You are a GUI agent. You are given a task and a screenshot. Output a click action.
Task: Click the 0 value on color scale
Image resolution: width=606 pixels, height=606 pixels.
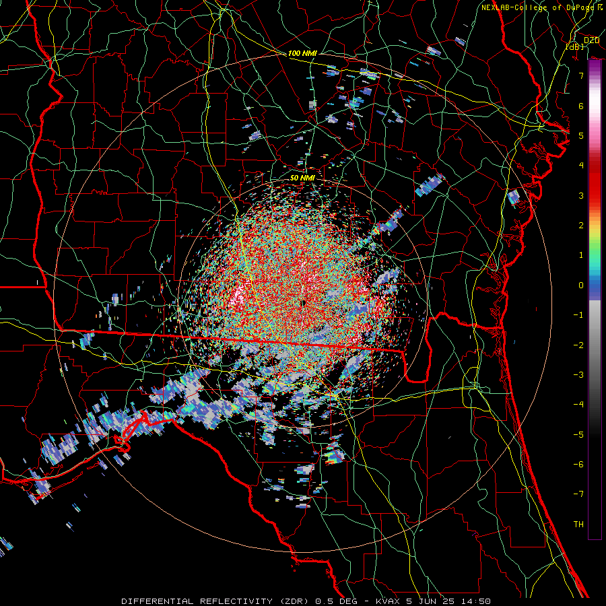tap(581, 285)
